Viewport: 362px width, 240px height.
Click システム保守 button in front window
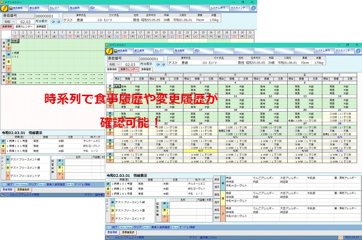point(324,51)
